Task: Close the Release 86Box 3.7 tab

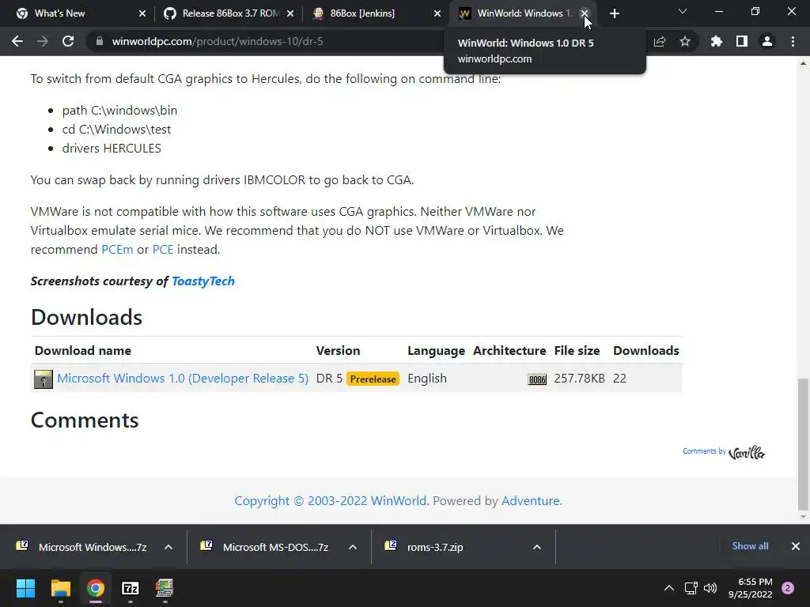Action: [290, 13]
